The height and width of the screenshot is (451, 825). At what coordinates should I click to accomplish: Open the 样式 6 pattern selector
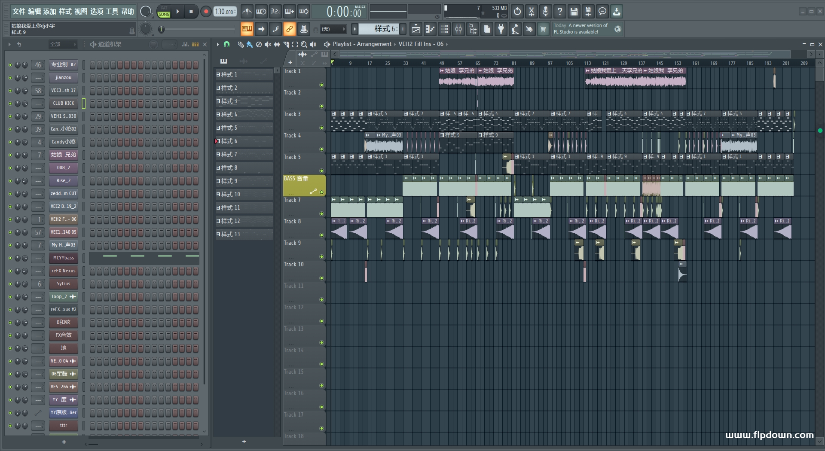click(x=379, y=29)
